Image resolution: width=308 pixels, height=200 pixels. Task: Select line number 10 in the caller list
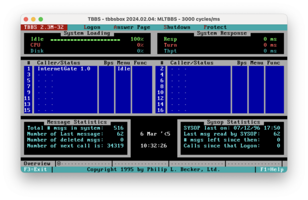click(x=160, y=93)
